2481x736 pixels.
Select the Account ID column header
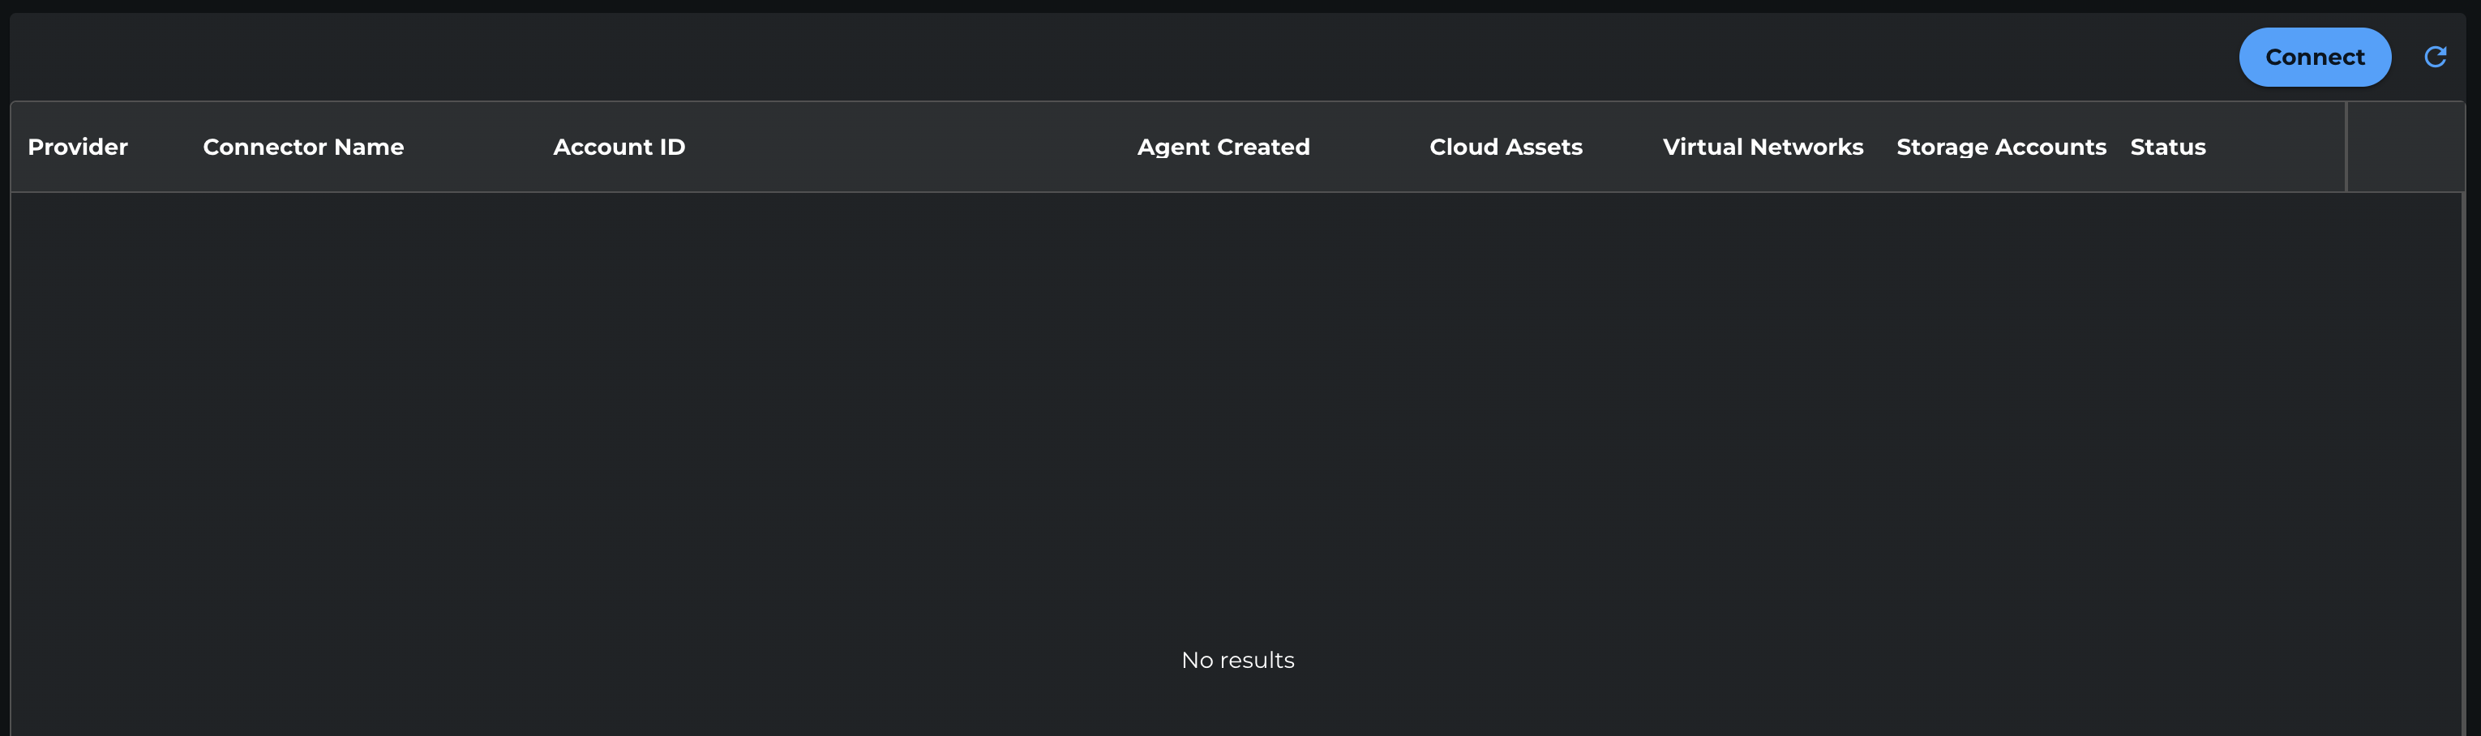(619, 148)
